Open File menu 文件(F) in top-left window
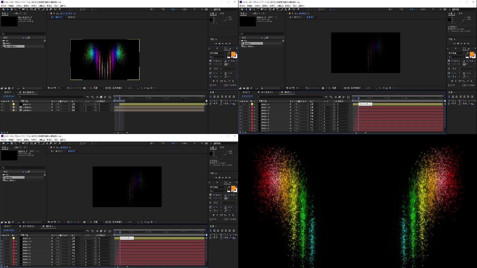The image size is (477, 268). [x=4, y=6]
